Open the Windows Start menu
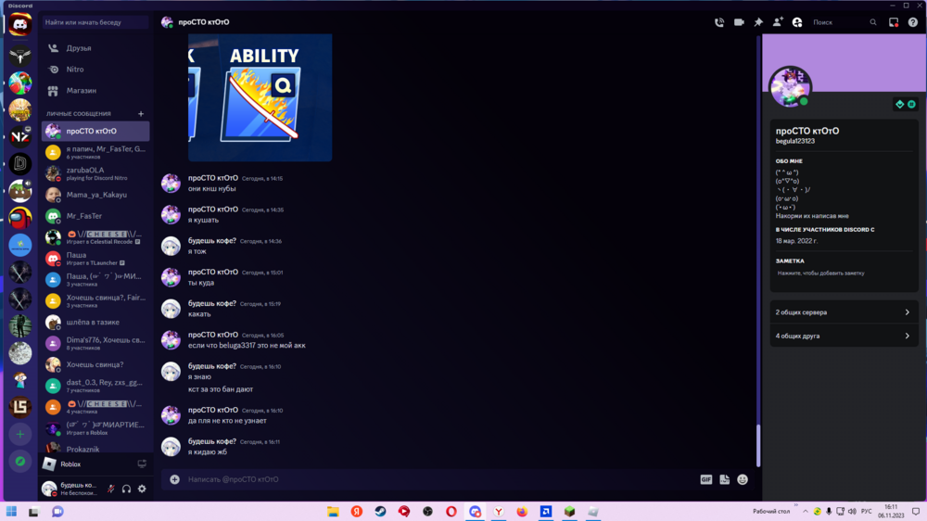This screenshot has width=927, height=521. [x=11, y=512]
